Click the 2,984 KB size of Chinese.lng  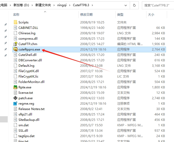pos(158,33)
